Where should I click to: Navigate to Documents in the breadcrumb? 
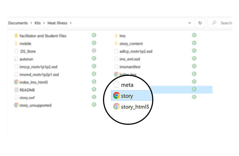(18, 23)
